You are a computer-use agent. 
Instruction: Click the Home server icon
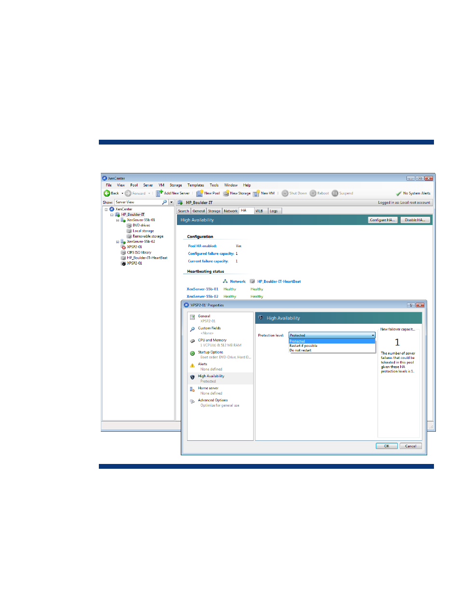coord(192,389)
